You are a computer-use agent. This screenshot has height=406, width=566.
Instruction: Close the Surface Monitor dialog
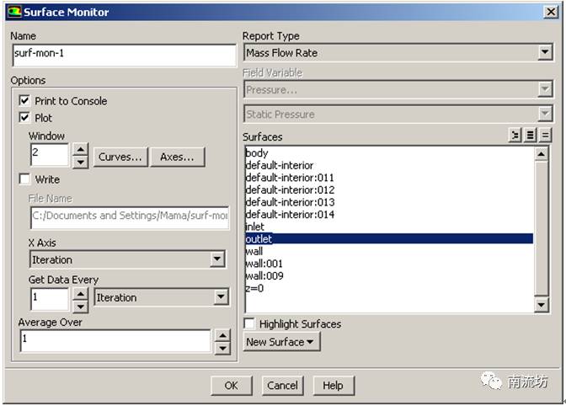[x=551, y=12]
